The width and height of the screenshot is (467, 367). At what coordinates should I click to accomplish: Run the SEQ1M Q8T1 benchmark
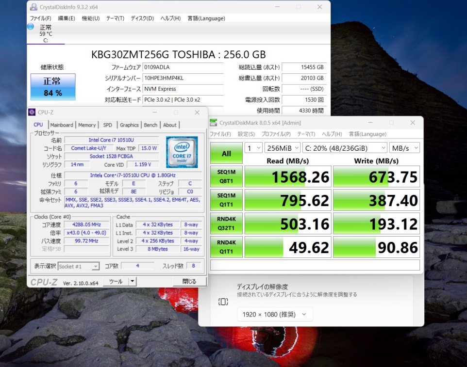pyautogui.click(x=226, y=176)
